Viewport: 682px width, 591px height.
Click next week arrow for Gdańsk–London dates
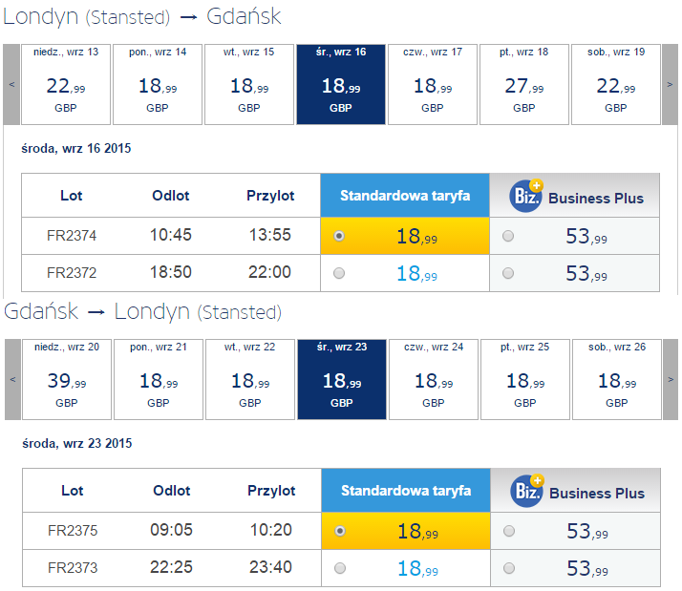671,379
